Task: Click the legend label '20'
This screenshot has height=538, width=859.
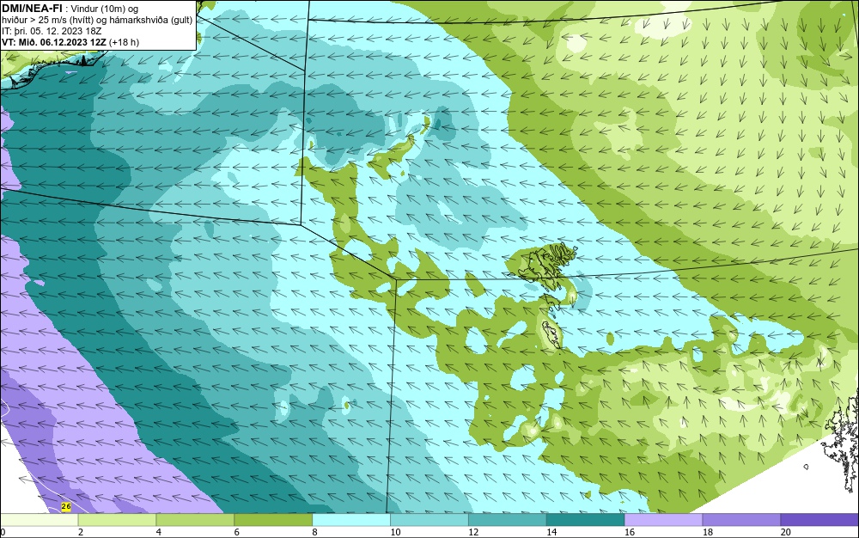Action: [786, 532]
